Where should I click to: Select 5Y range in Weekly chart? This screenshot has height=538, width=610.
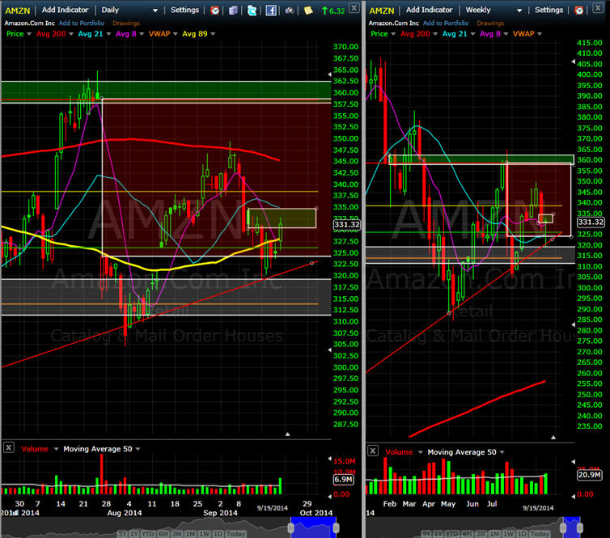(427, 534)
